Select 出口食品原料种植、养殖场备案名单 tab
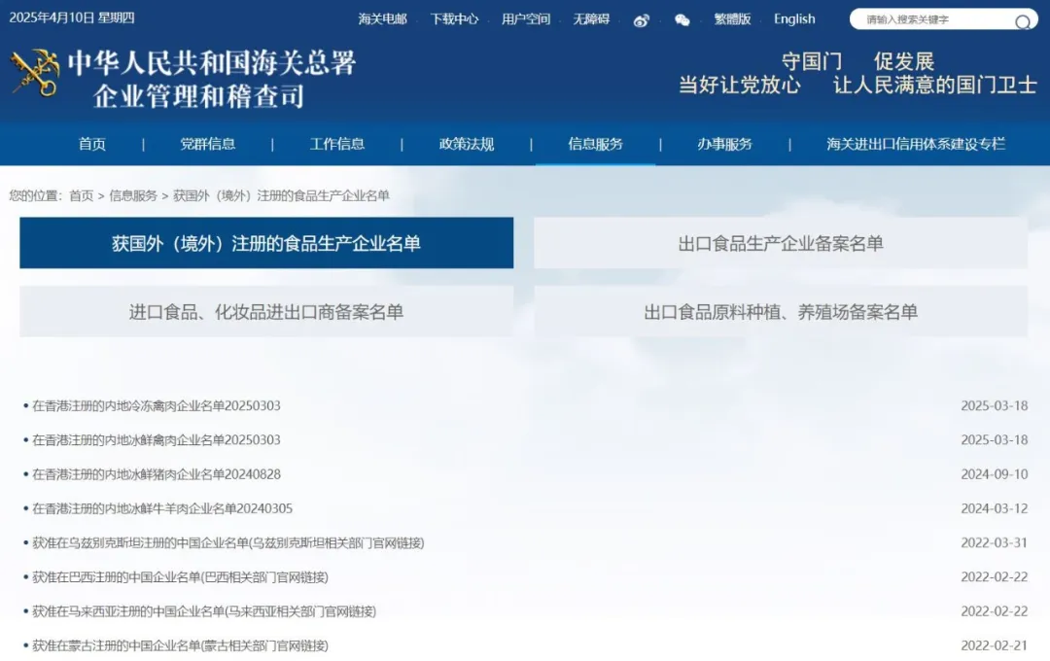 [x=780, y=312]
